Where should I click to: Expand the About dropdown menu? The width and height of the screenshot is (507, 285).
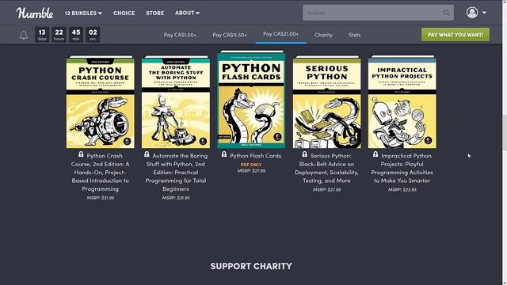point(187,13)
